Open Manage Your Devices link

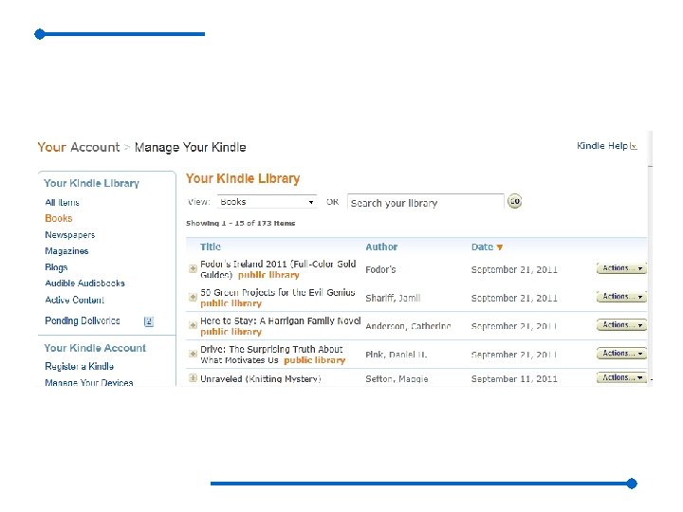(x=89, y=382)
